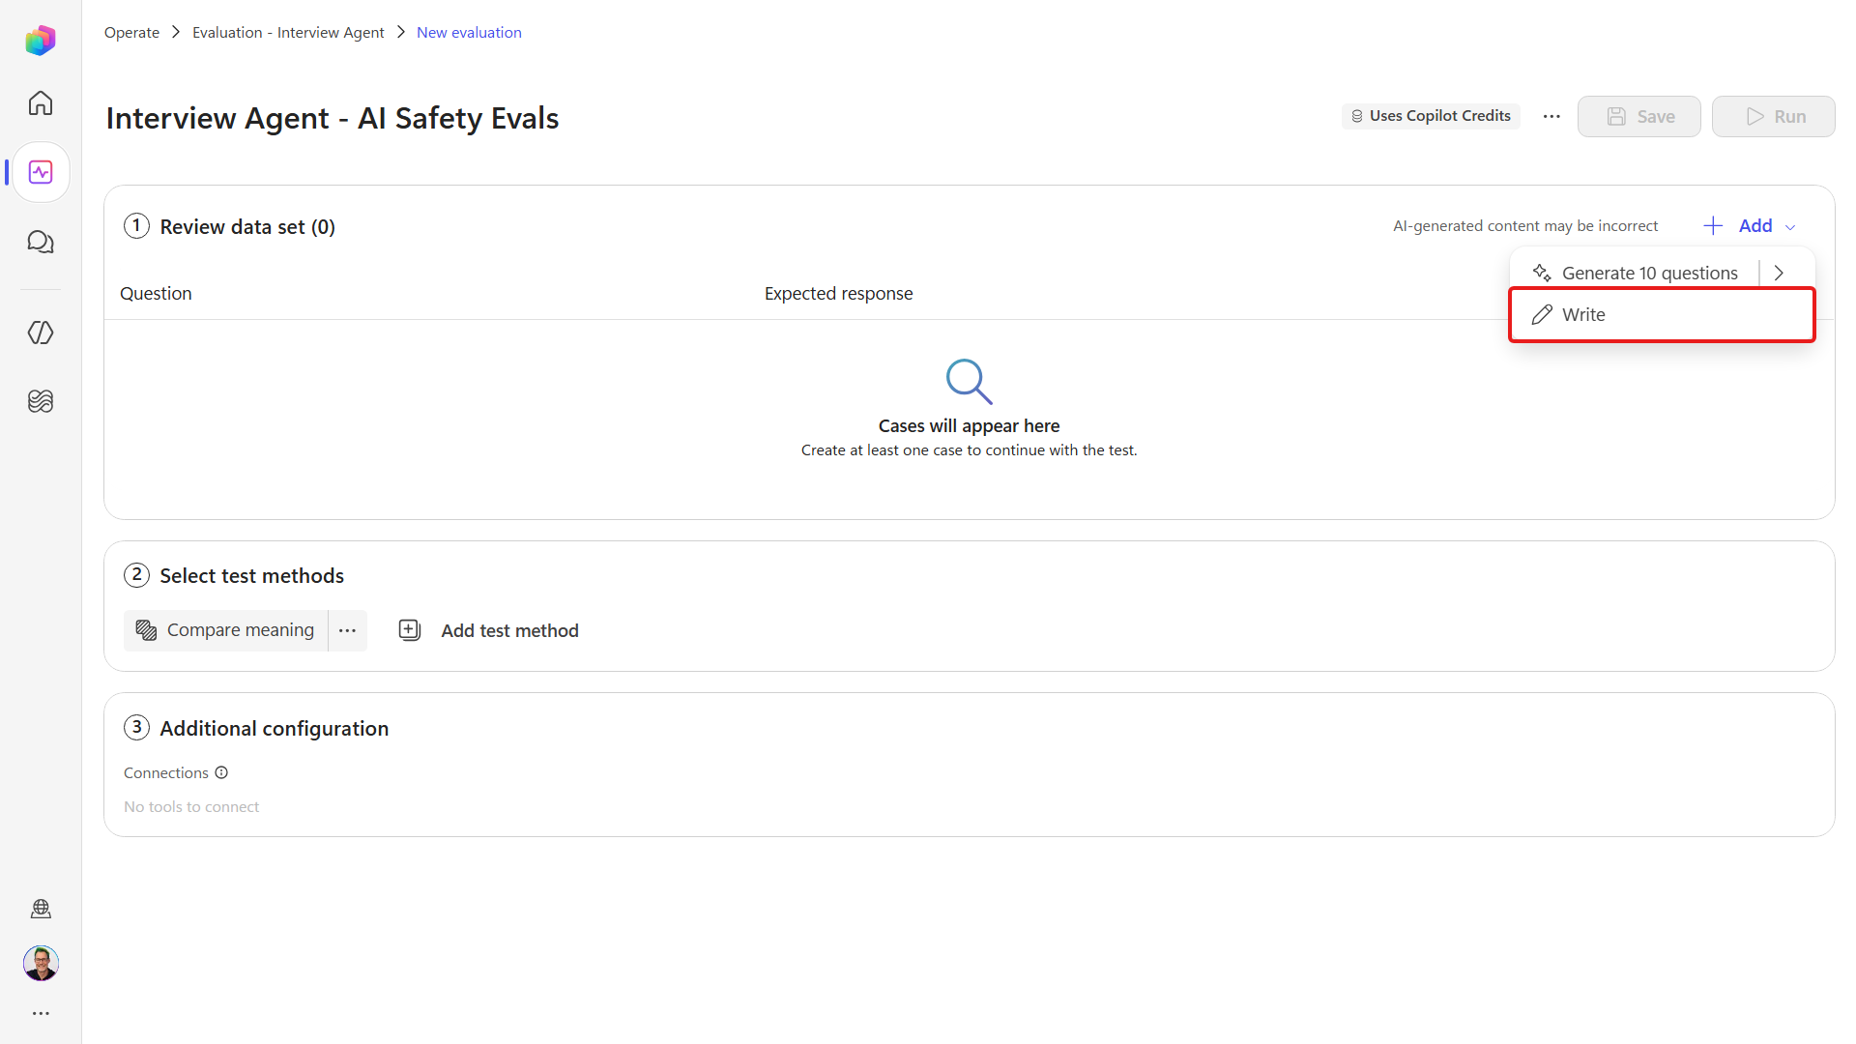Screen dimensions: 1856x1044
Task: Click the 'Connections' label
Action: tap(166, 773)
